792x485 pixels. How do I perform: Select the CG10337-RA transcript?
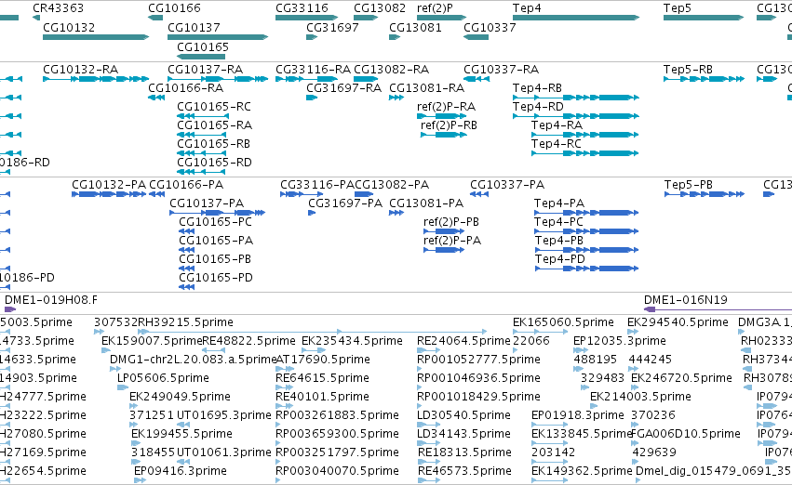(x=501, y=69)
